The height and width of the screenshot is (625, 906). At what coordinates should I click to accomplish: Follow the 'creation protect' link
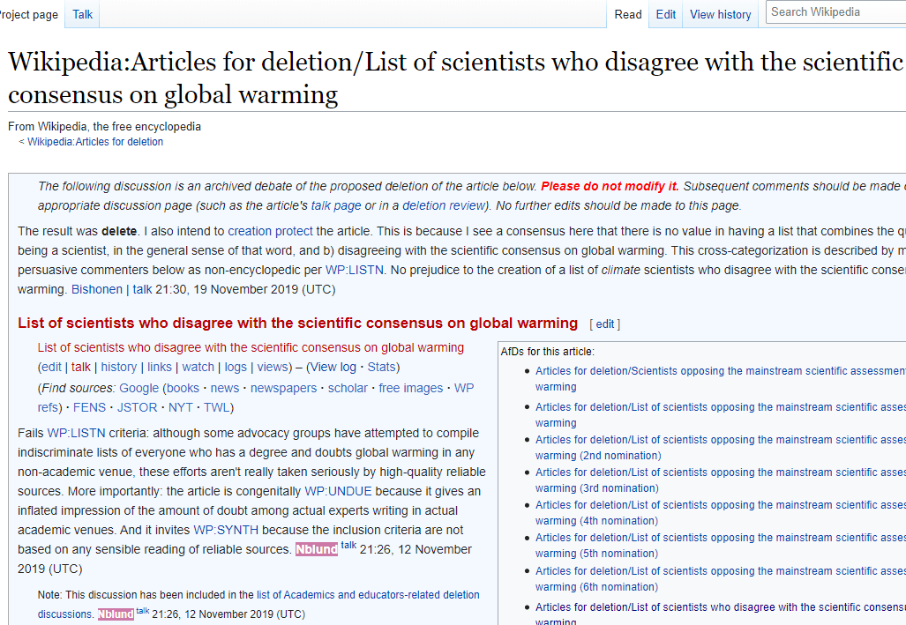click(x=271, y=231)
